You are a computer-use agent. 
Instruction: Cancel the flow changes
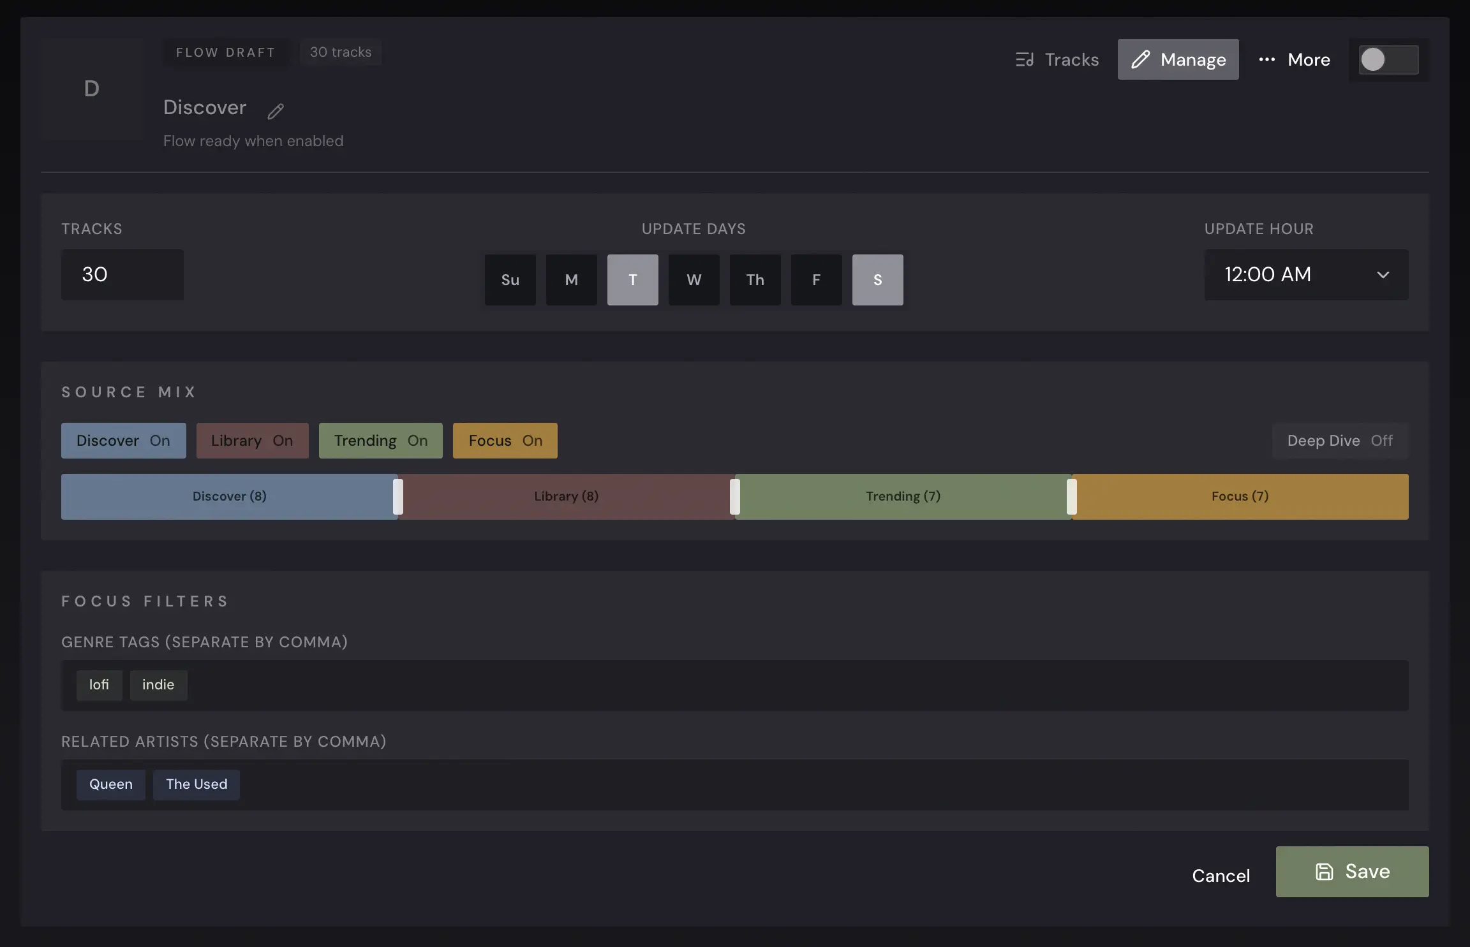click(1221, 876)
